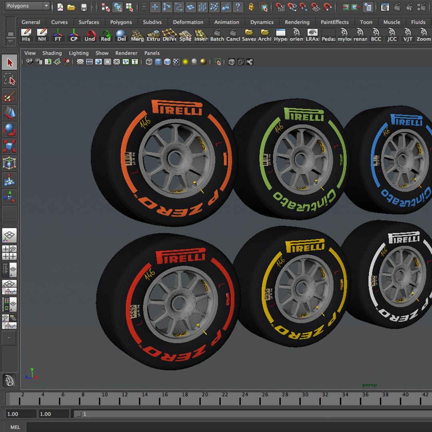
Task: Toggle textured display checker icon
Action: click(x=176, y=62)
